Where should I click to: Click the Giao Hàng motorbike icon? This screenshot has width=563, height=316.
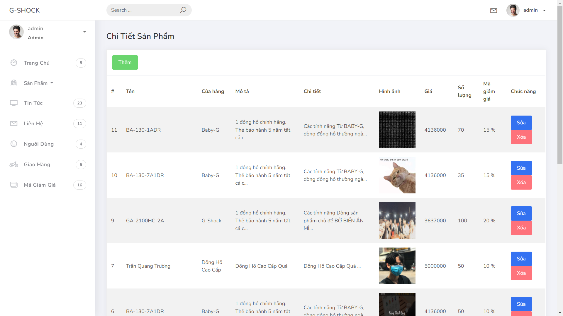(14, 164)
